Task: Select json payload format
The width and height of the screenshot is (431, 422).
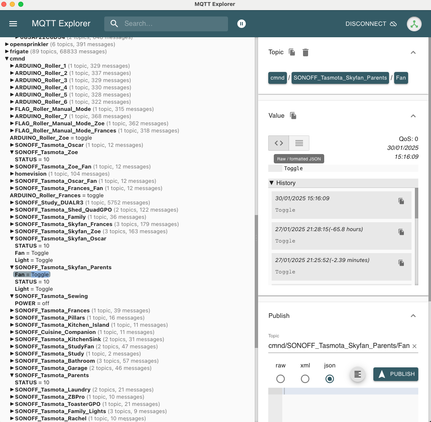Action: 330,379
